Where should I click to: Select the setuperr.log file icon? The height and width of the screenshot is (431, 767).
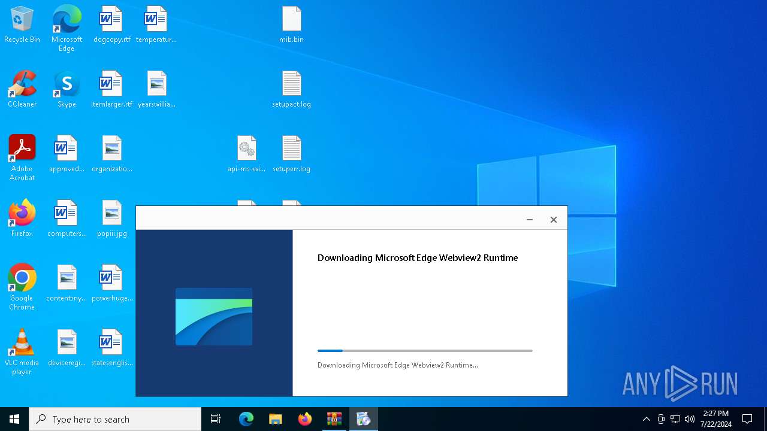coord(291,154)
